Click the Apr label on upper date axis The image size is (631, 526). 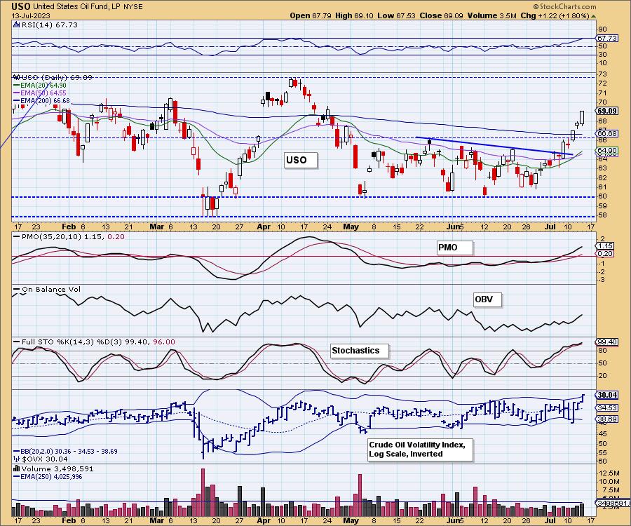tap(264, 227)
